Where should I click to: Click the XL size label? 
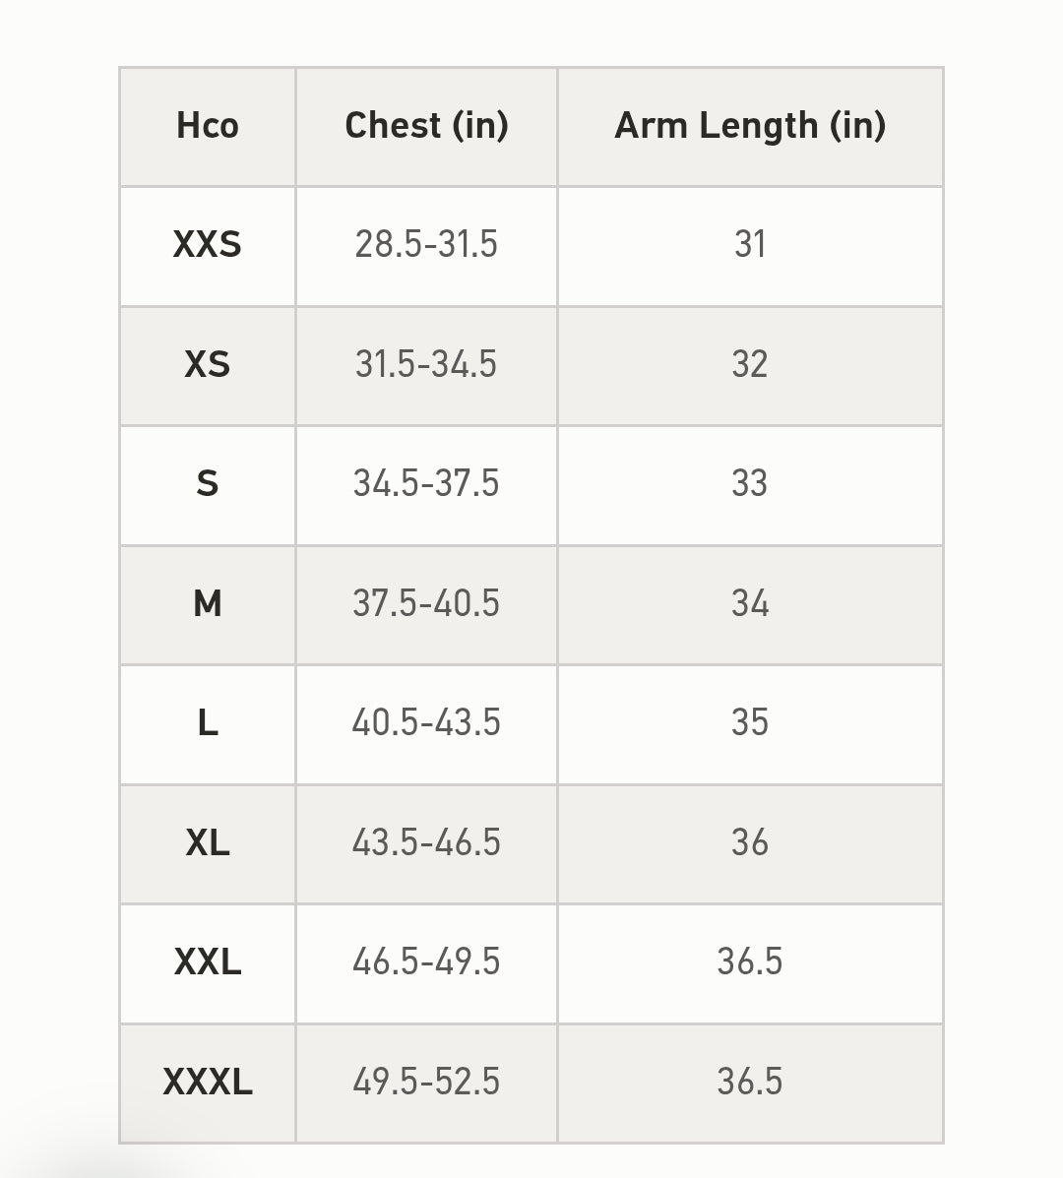click(207, 842)
